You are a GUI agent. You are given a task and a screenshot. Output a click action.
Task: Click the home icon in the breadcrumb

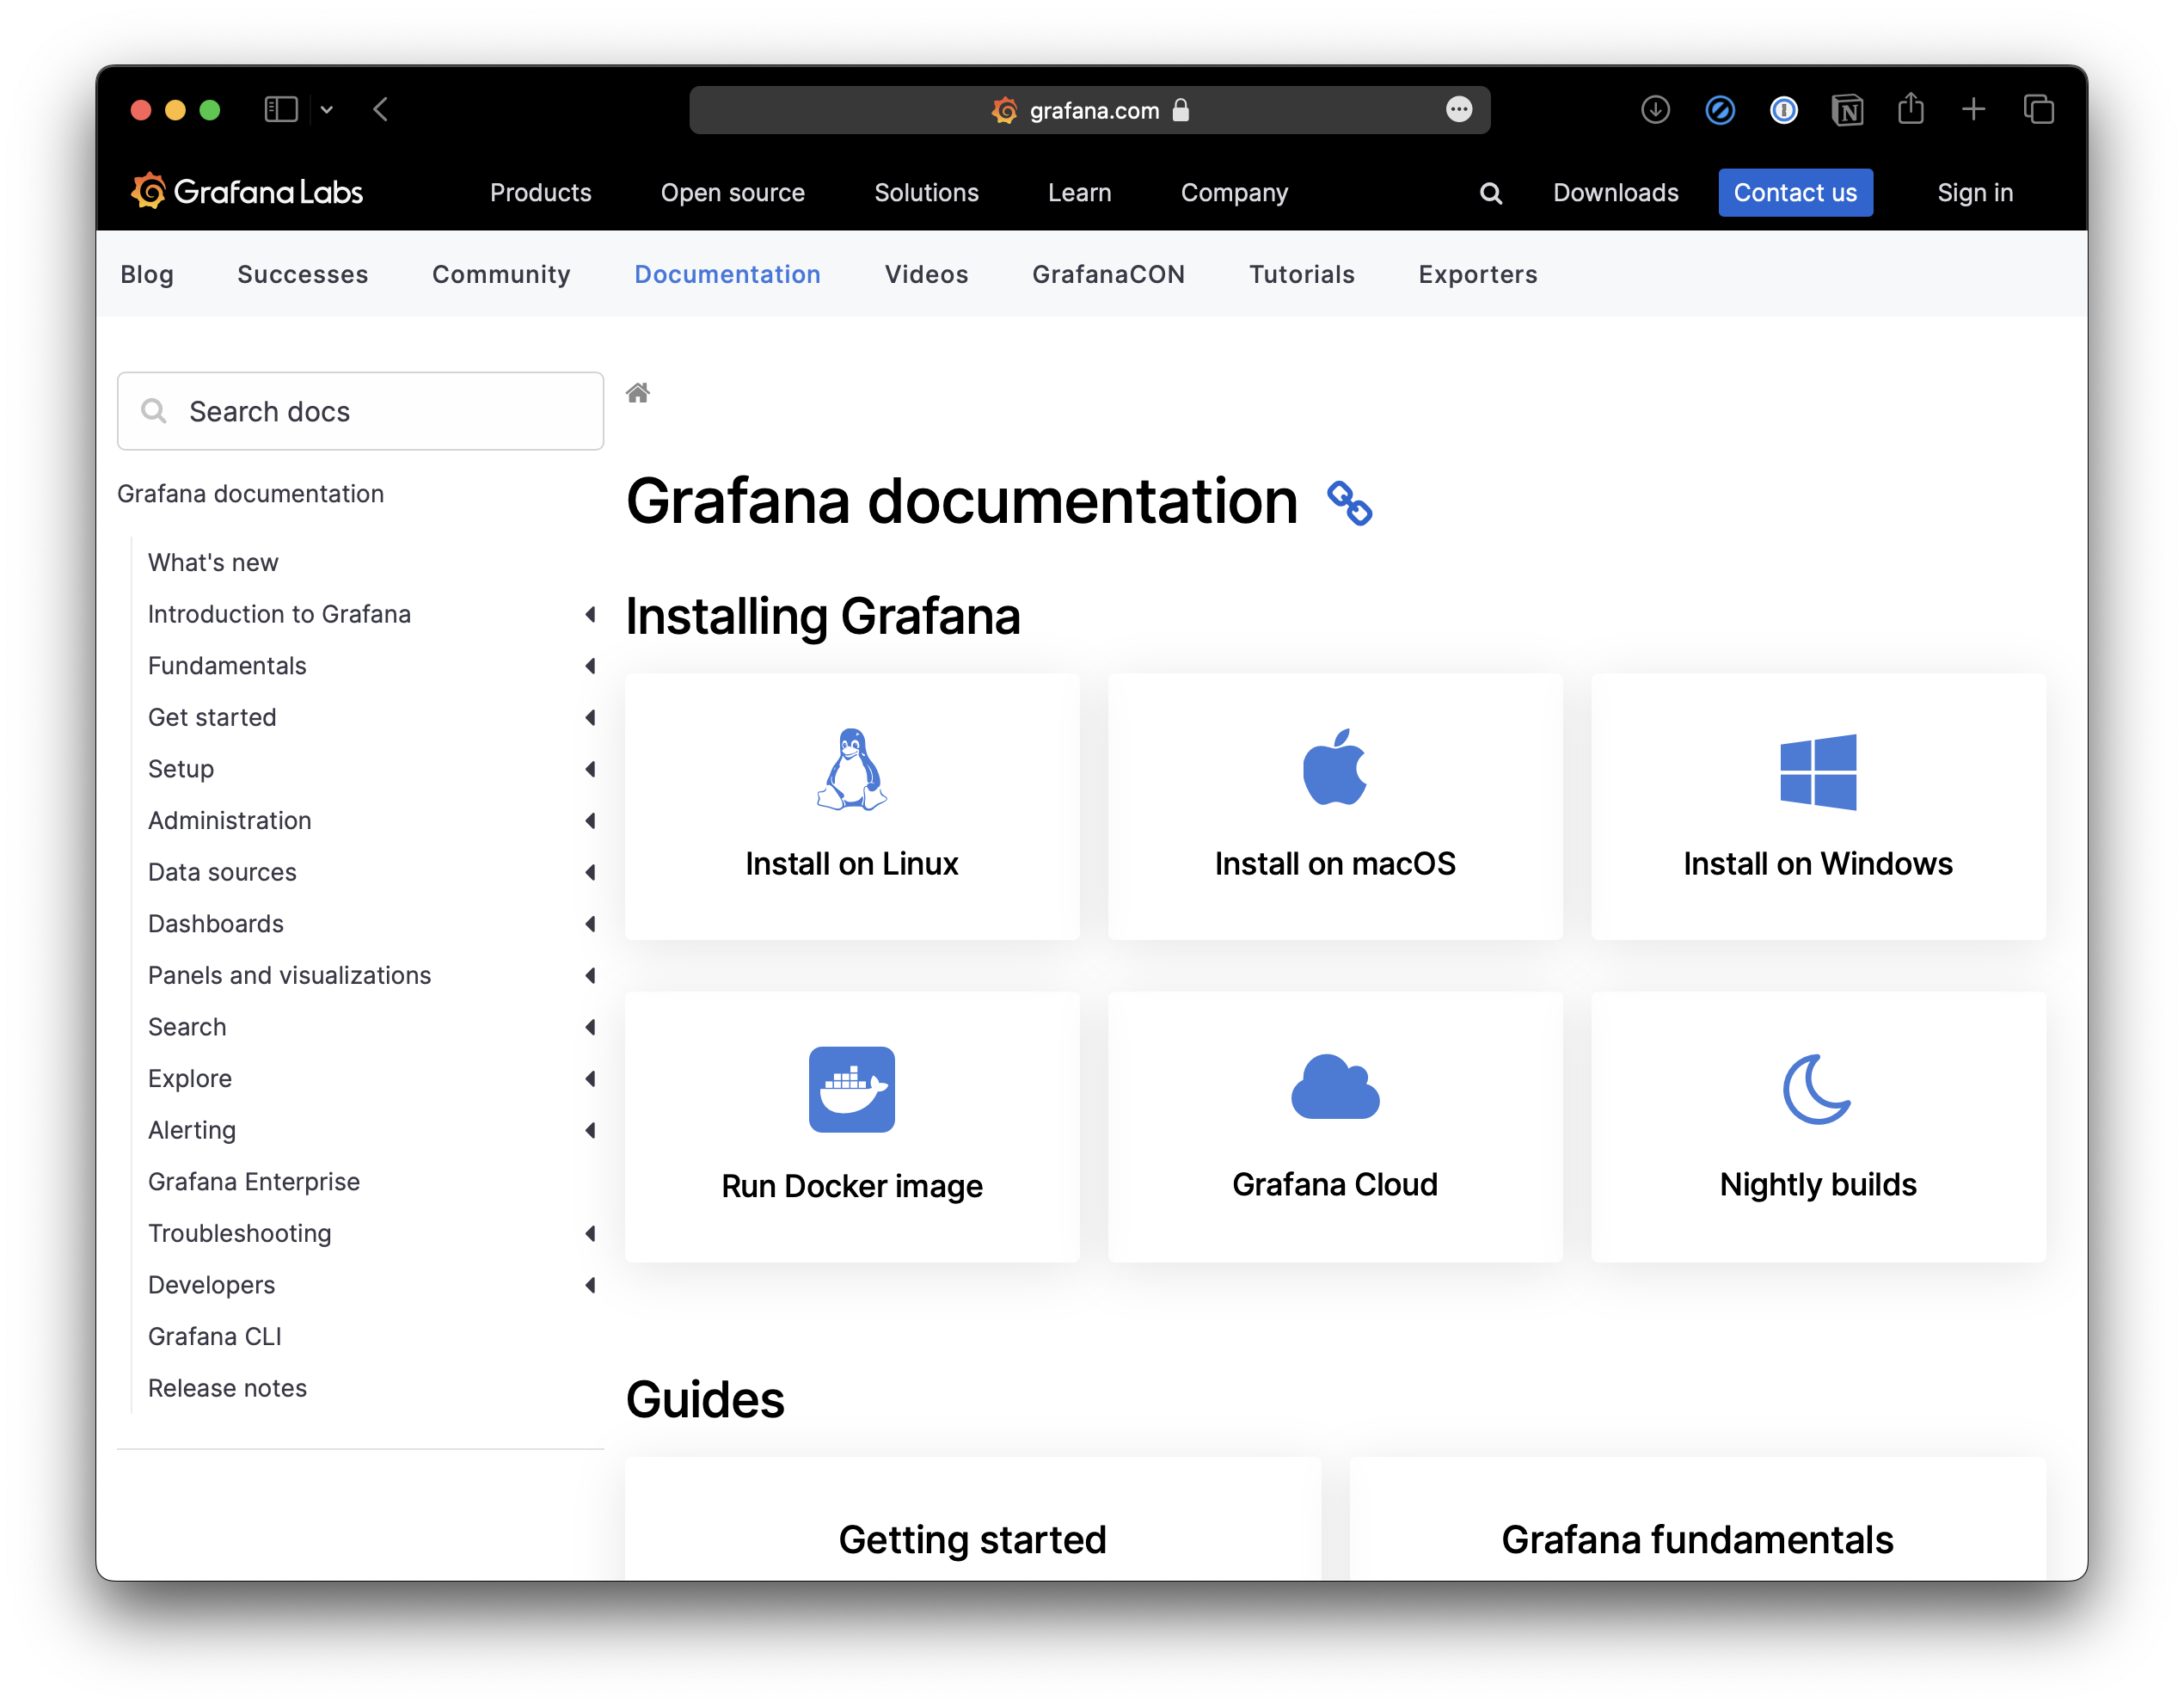pyautogui.click(x=638, y=392)
